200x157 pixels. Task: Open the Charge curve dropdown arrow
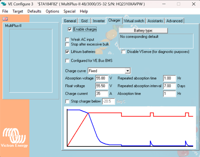tap(127, 71)
